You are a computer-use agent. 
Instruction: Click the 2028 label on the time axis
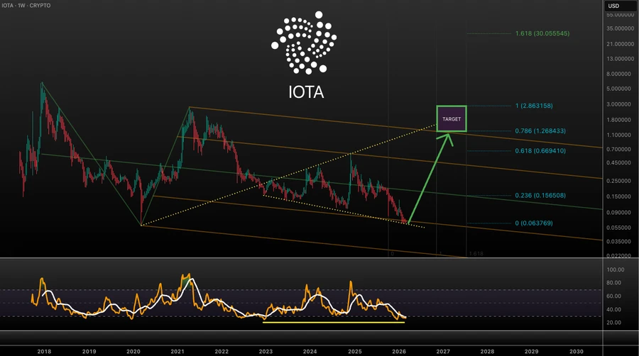[x=487, y=352]
